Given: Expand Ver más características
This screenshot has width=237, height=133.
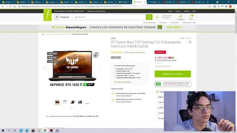Looking at the screenshot, I should [x=123, y=82].
